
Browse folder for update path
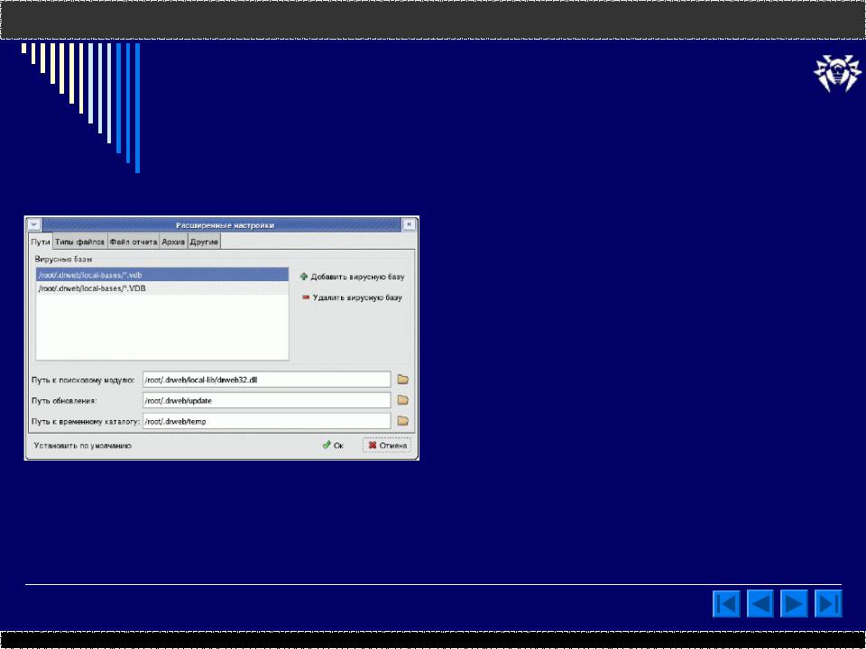403,400
